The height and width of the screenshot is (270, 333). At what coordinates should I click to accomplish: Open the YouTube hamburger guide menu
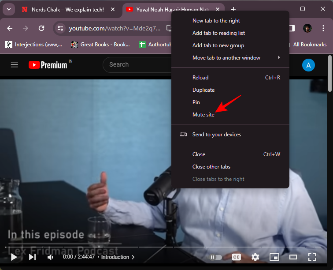pyautogui.click(x=15, y=65)
